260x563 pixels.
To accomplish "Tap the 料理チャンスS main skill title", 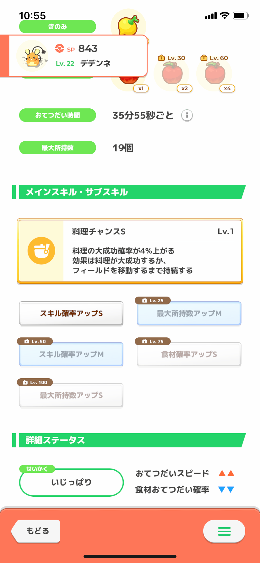I will tap(99, 232).
